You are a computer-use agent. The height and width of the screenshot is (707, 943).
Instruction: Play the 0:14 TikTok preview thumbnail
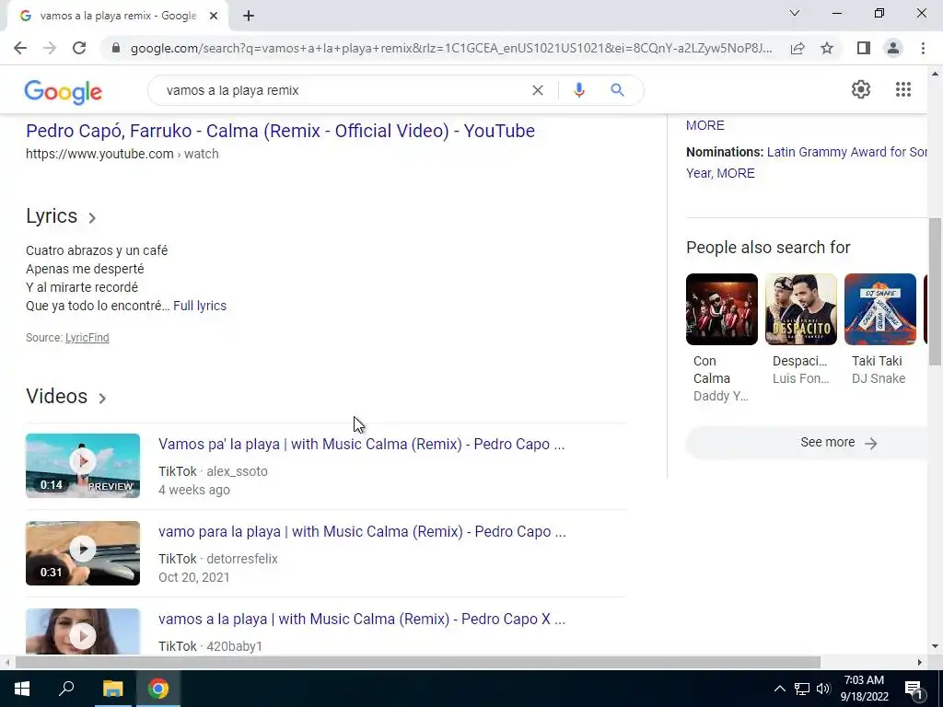point(83,465)
